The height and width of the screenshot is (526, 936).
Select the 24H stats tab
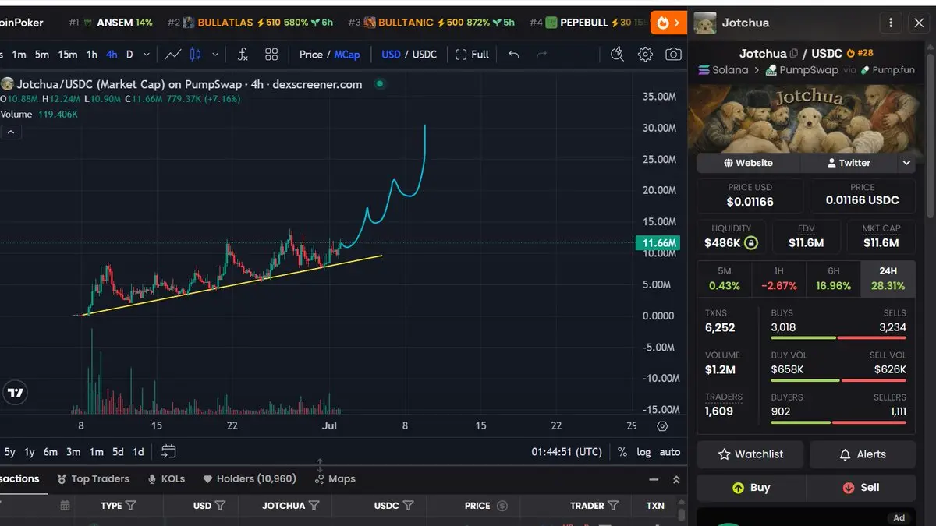pos(888,279)
